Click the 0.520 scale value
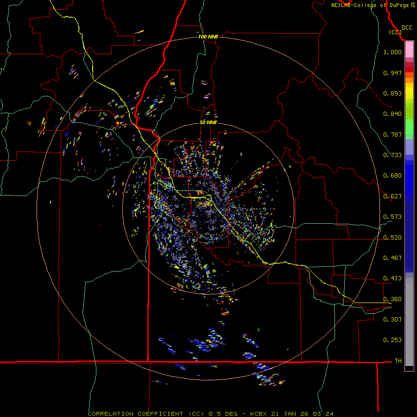Viewport: 417px width, 417px height. [x=392, y=238]
